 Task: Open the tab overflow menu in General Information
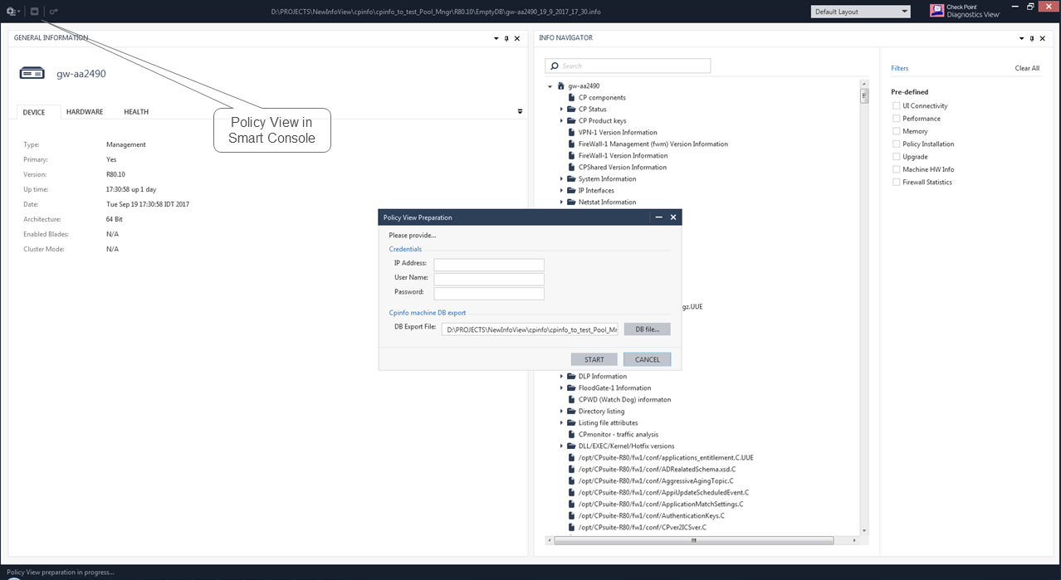pyautogui.click(x=520, y=111)
